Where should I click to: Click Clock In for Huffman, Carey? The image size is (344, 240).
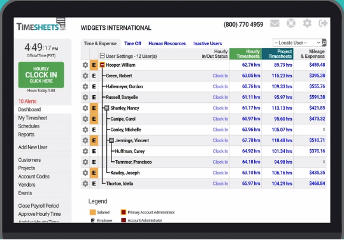[x=220, y=151]
